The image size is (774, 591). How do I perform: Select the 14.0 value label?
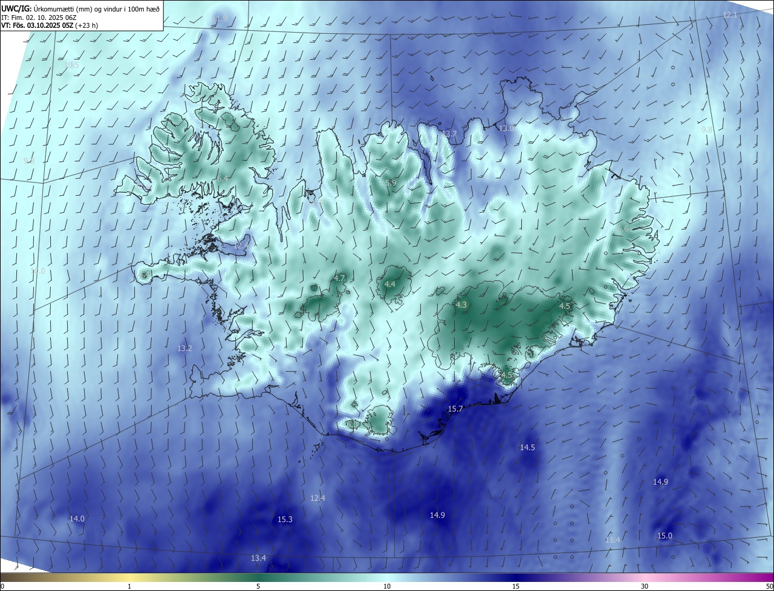(x=77, y=519)
